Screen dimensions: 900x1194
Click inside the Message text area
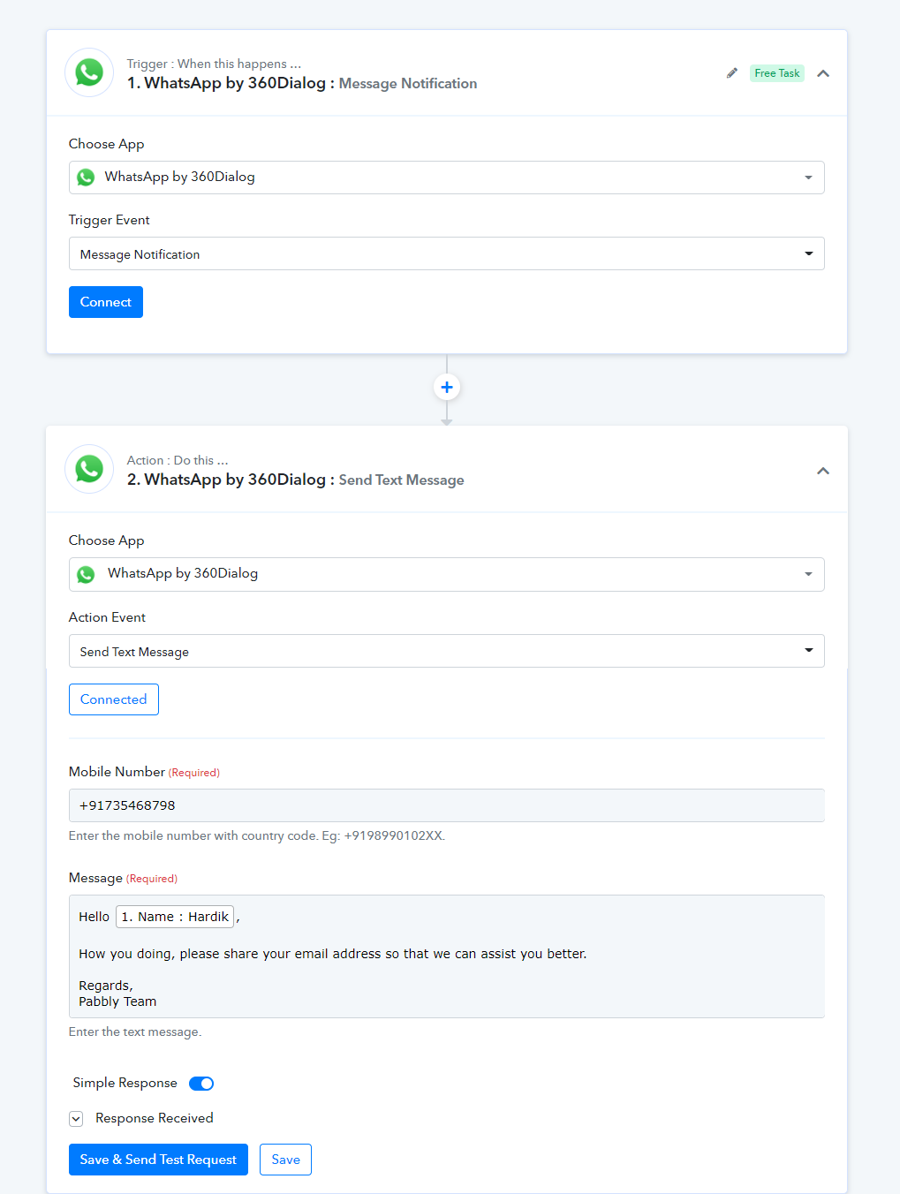pos(447,956)
